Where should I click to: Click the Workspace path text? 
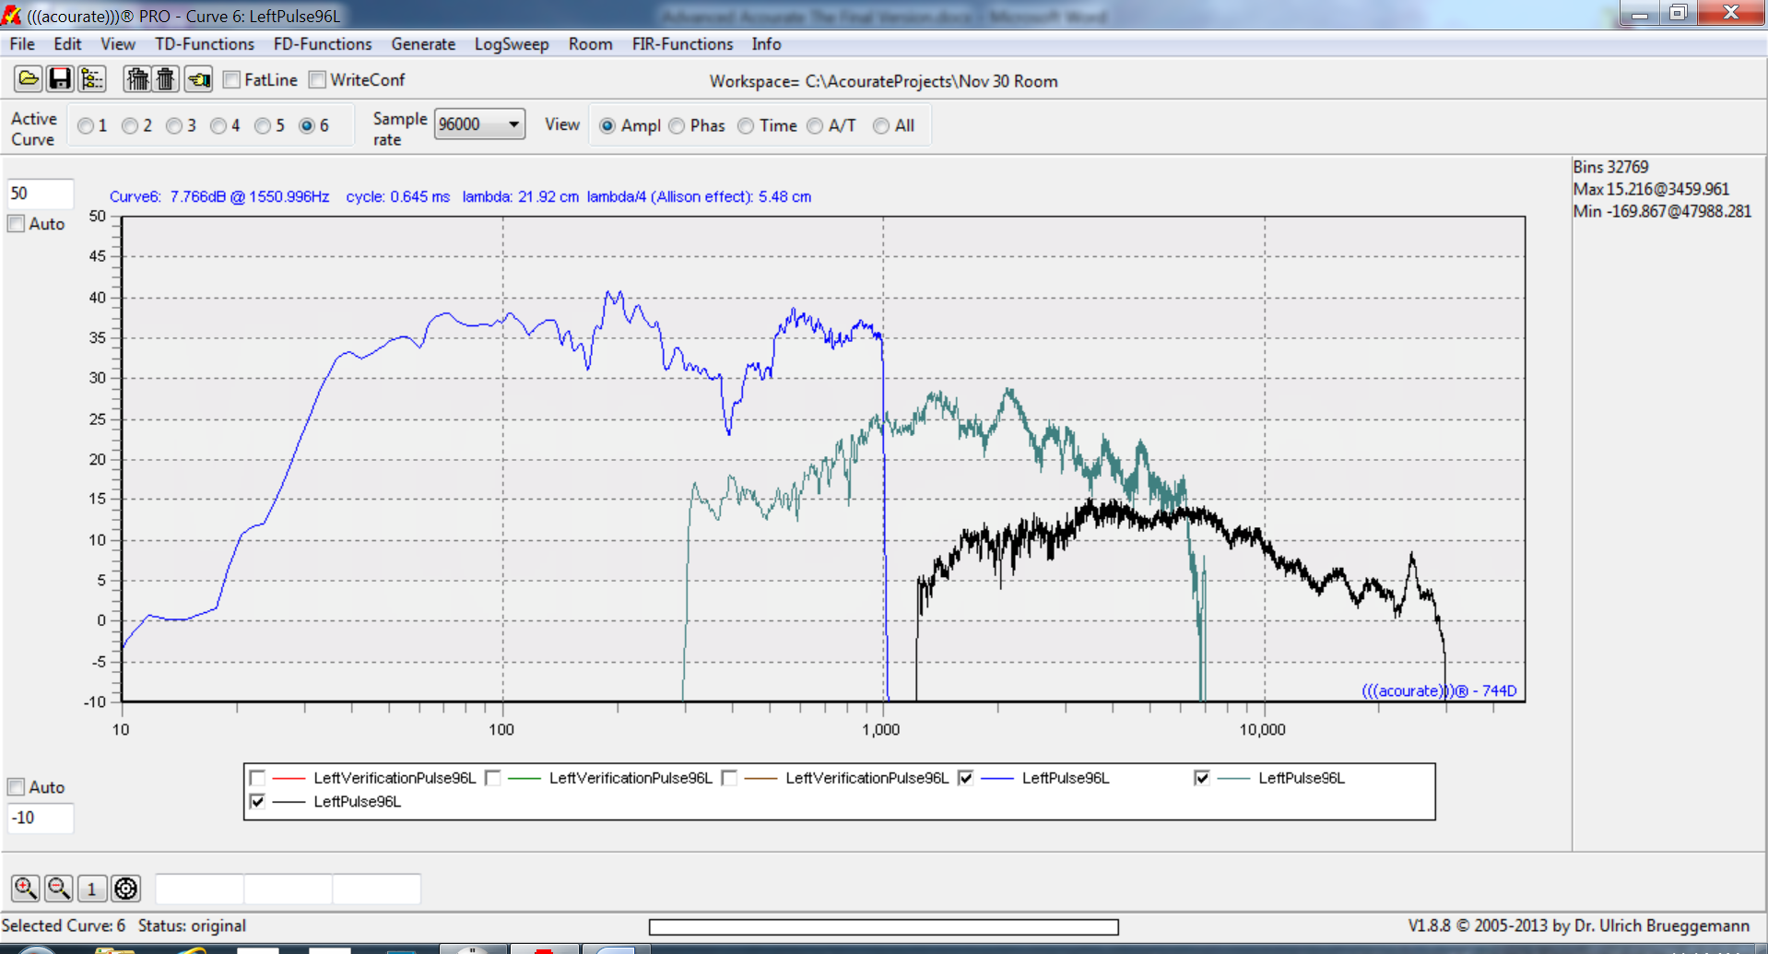(x=883, y=81)
